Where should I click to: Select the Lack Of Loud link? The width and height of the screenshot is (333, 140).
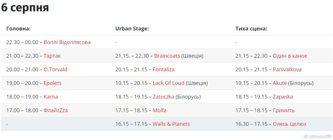pyautogui.click(x=168, y=83)
